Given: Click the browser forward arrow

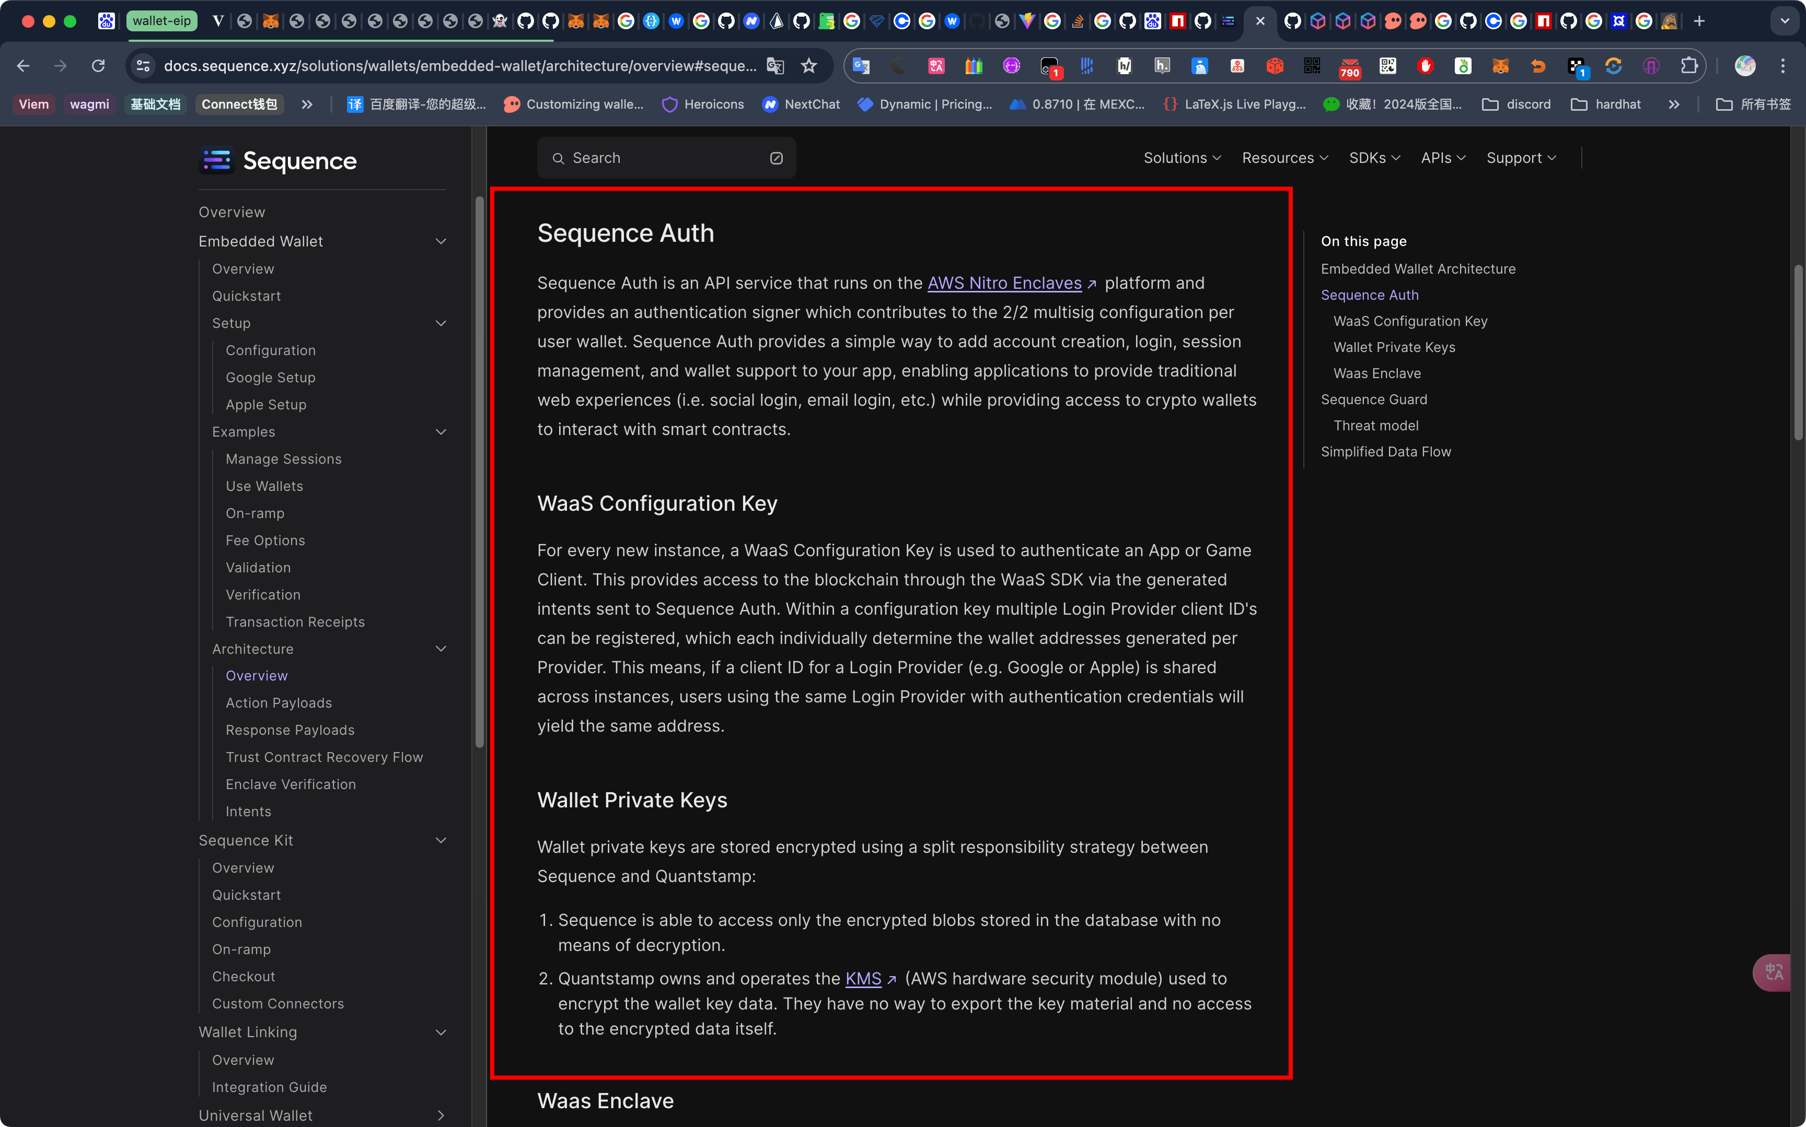Looking at the screenshot, I should (x=61, y=66).
